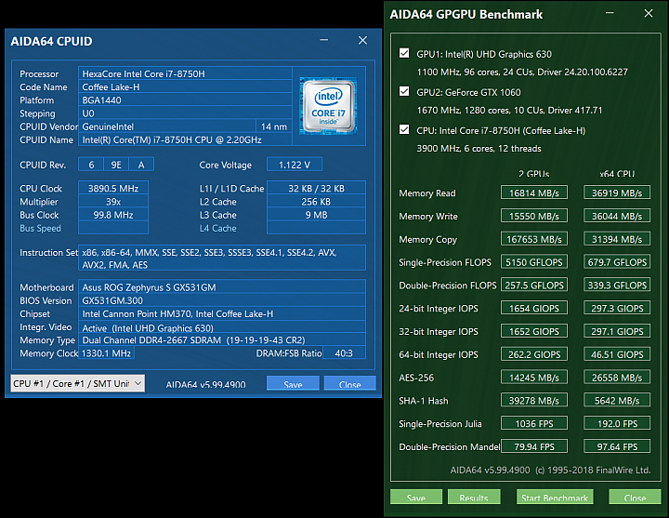Click the 2 GPUs Memory Read 16814 MB/s result
669x518 pixels.
click(x=534, y=193)
